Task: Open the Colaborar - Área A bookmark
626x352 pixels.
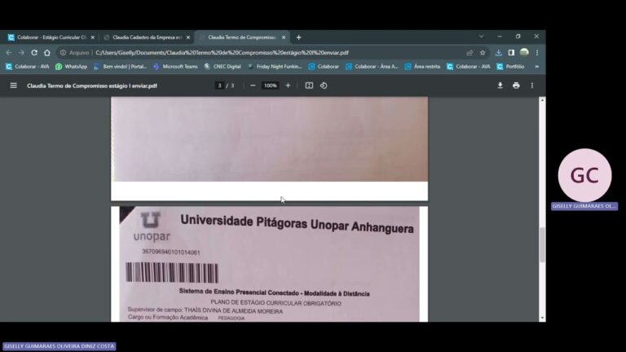Action: tap(372, 67)
